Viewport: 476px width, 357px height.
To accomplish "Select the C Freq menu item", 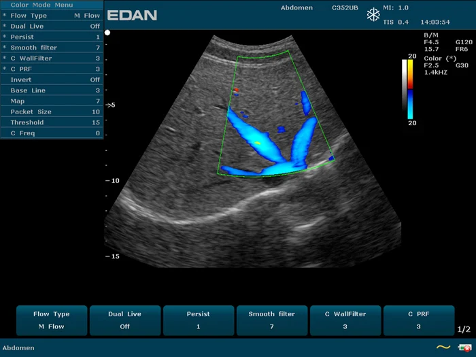I will 52,133.
